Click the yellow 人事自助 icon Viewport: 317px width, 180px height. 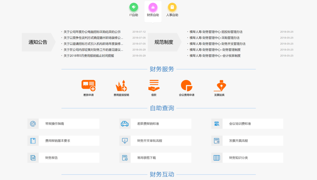pyautogui.click(x=172, y=7)
